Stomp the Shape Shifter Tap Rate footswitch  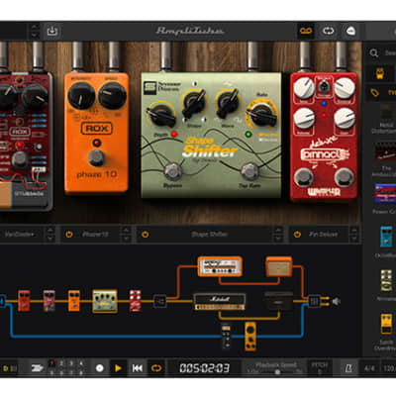(x=249, y=171)
